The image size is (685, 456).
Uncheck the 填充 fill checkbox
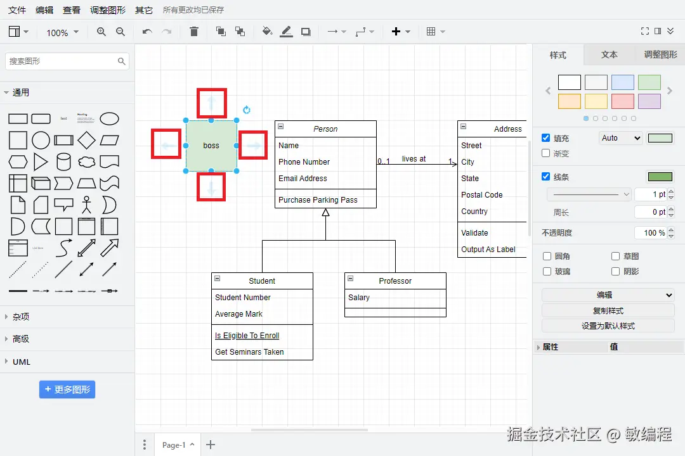[545, 138]
